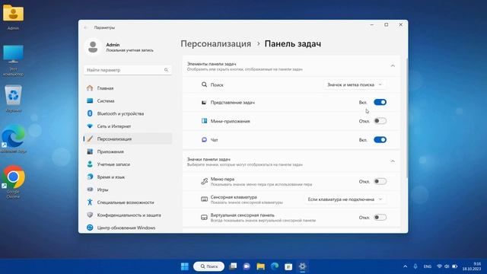487x274 pixels.
Task: Open Microsoft Edge from the taskbar
Action: 275,266
